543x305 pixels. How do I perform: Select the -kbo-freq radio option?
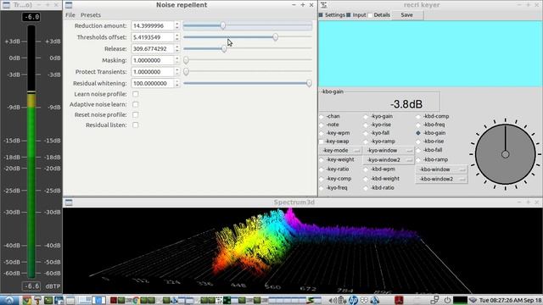coord(418,125)
